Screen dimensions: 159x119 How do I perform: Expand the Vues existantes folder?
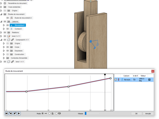click(x=1, y=7)
